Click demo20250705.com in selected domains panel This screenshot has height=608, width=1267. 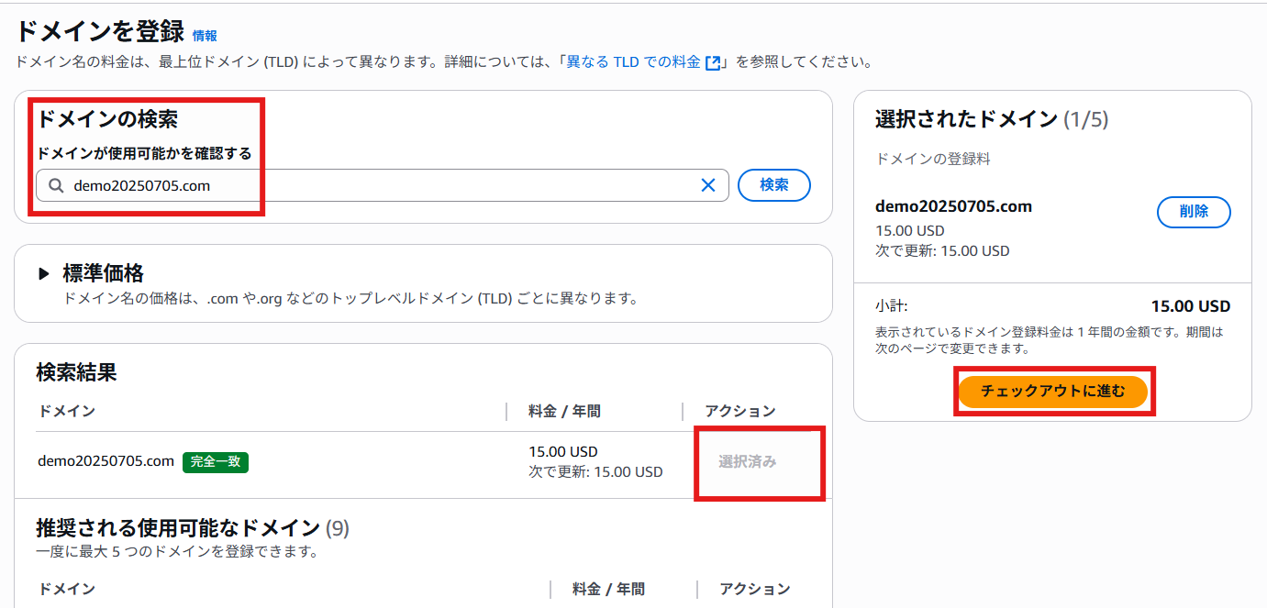click(x=953, y=206)
